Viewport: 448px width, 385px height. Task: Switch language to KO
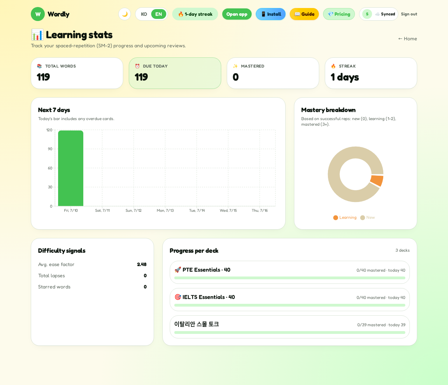(144, 14)
